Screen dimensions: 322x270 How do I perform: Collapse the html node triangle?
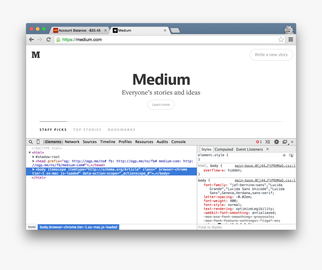(30, 152)
